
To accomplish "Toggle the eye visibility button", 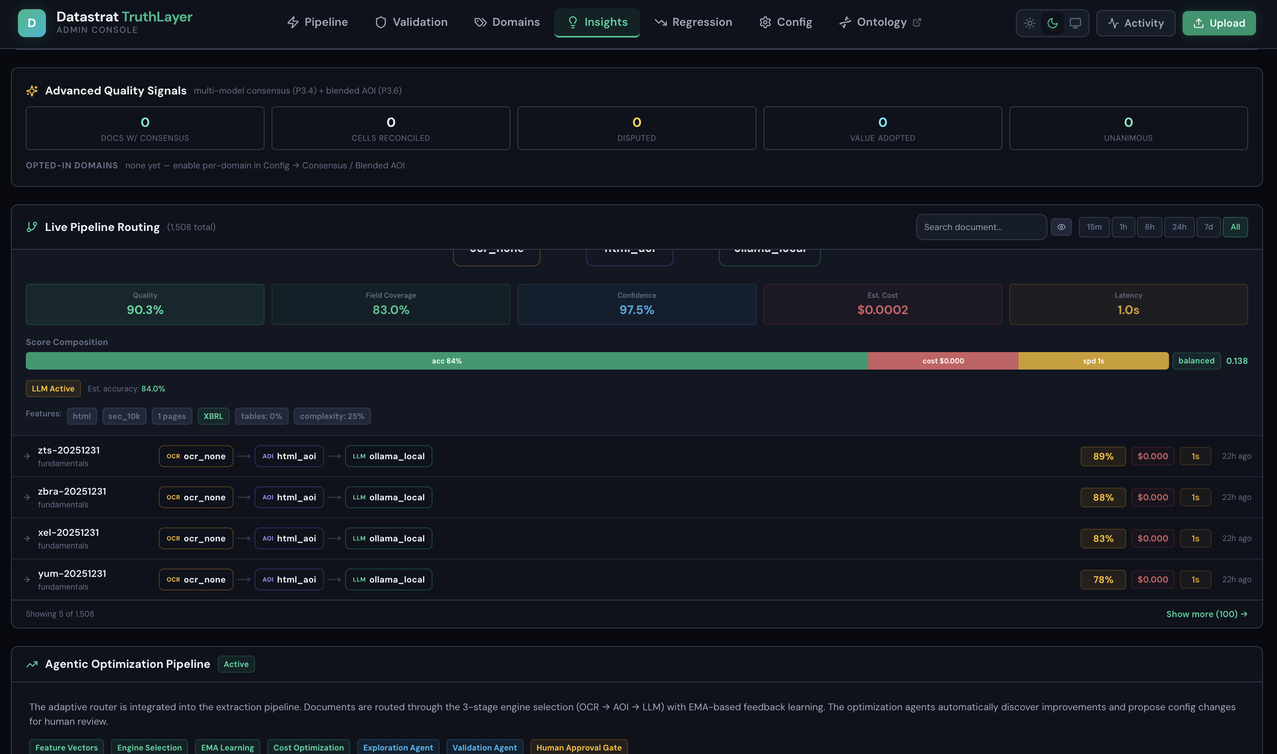I will click(1061, 227).
